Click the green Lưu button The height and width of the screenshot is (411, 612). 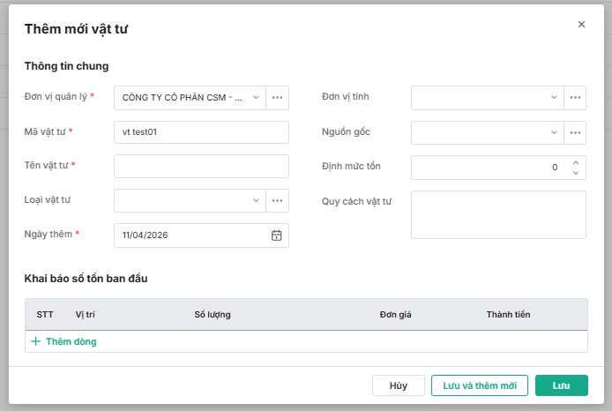(x=561, y=385)
